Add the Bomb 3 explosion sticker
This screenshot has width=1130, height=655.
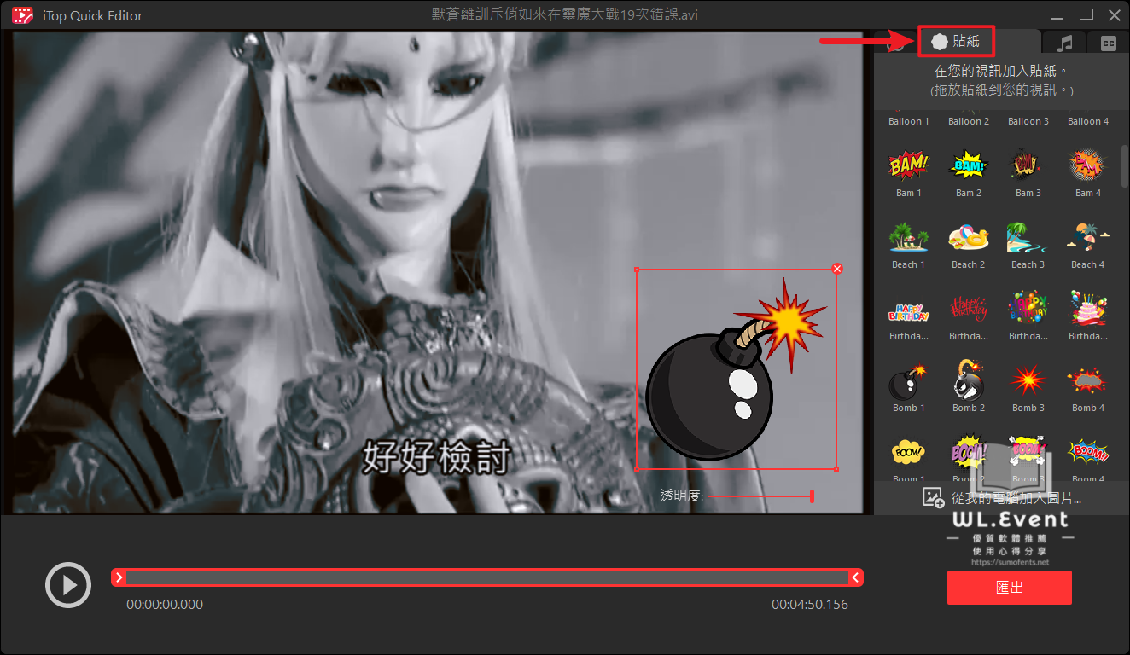pyautogui.click(x=1028, y=380)
